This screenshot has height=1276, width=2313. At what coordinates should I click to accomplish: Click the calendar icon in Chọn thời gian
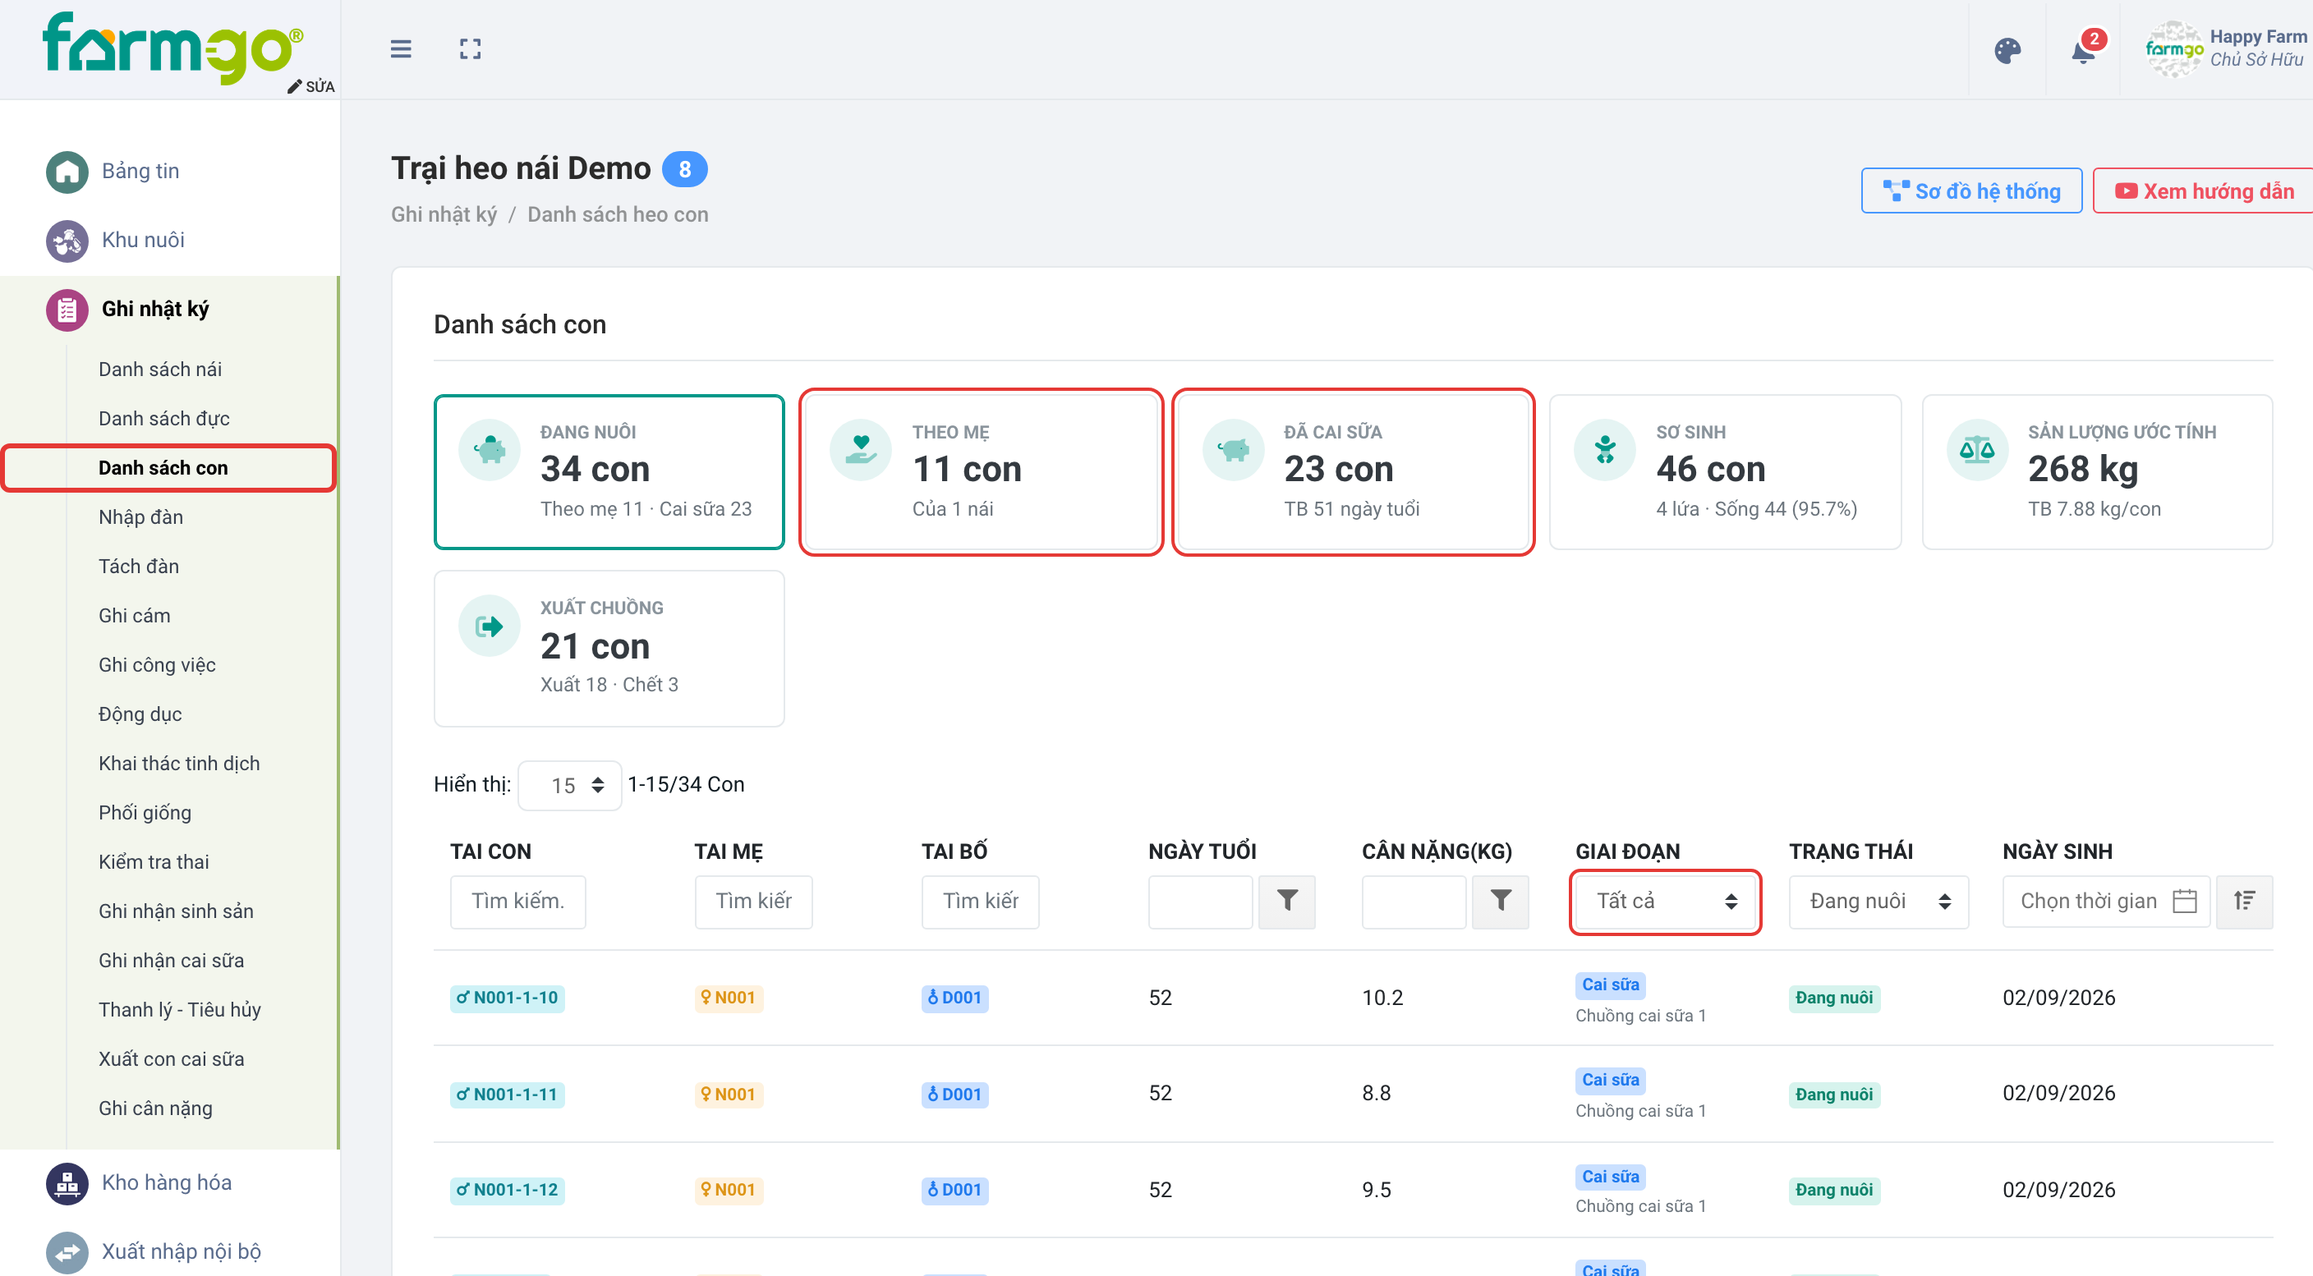click(x=2184, y=901)
